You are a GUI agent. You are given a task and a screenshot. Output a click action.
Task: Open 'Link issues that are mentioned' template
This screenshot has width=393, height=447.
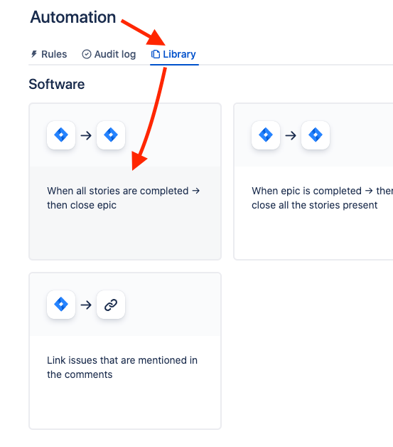point(125,351)
